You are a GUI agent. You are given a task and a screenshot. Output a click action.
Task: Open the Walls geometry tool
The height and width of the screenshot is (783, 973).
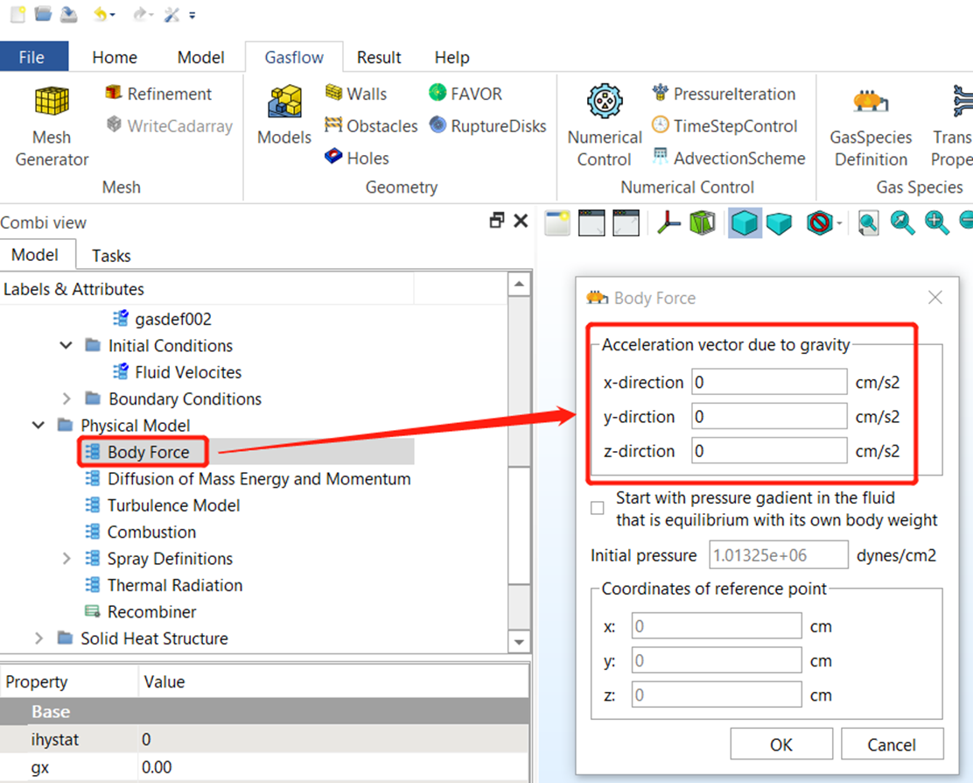pyautogui.click(x=356, y=94)
